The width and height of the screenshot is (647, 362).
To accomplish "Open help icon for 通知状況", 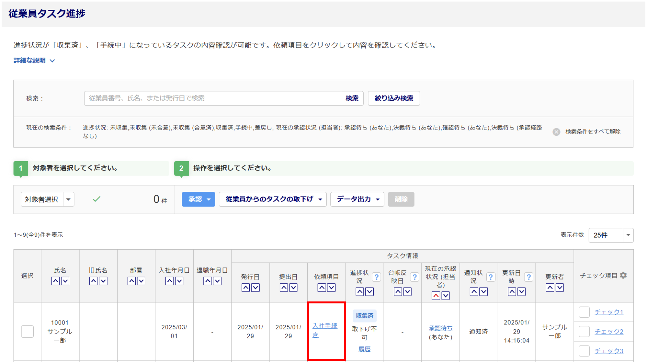I will click(x=491, y=277).
